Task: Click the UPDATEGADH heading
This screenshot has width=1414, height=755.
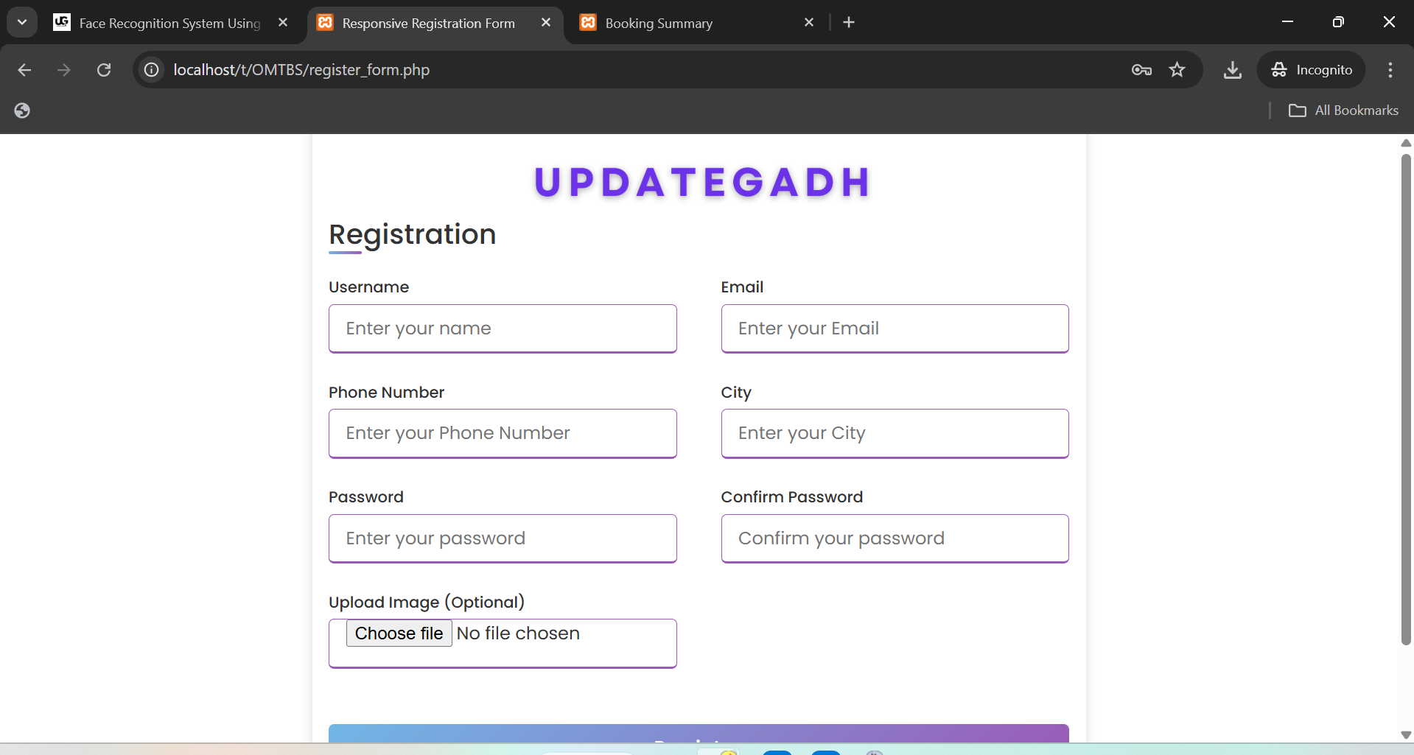Action: (703, 182)
